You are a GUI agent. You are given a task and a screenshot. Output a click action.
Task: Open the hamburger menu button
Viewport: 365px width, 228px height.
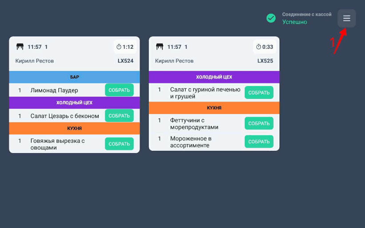point(346,19)
